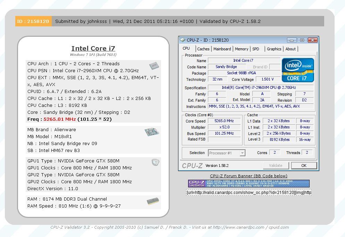Click the 'GPU1 Type : NVIDIA GeForce GTX 580M' line

click(x=74, y=161)
